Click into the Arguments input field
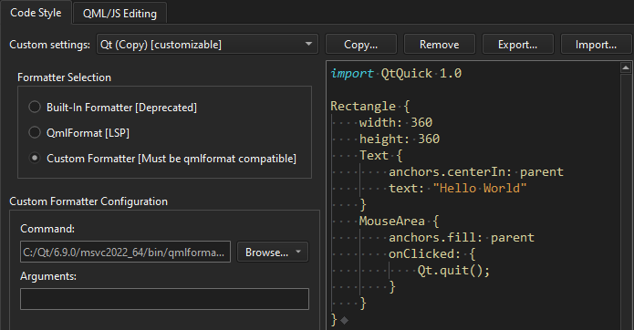The height and width of the screenshot is (330, 634). pyautogui.click(x=164, y=299)
